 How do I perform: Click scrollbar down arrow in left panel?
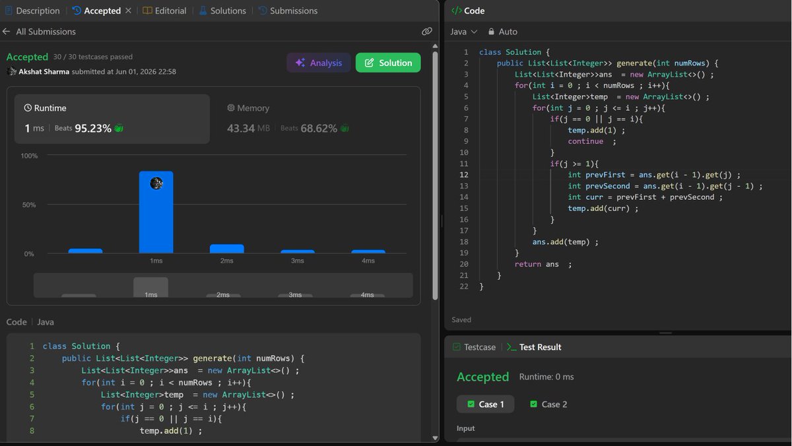[435, 438]
